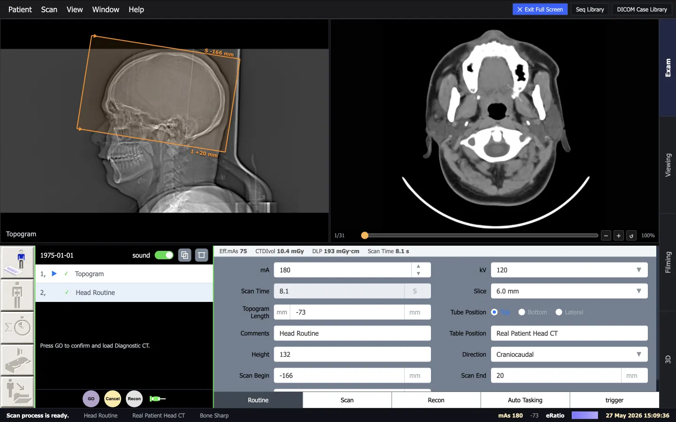Open the 3D side tab

(668, 360)
